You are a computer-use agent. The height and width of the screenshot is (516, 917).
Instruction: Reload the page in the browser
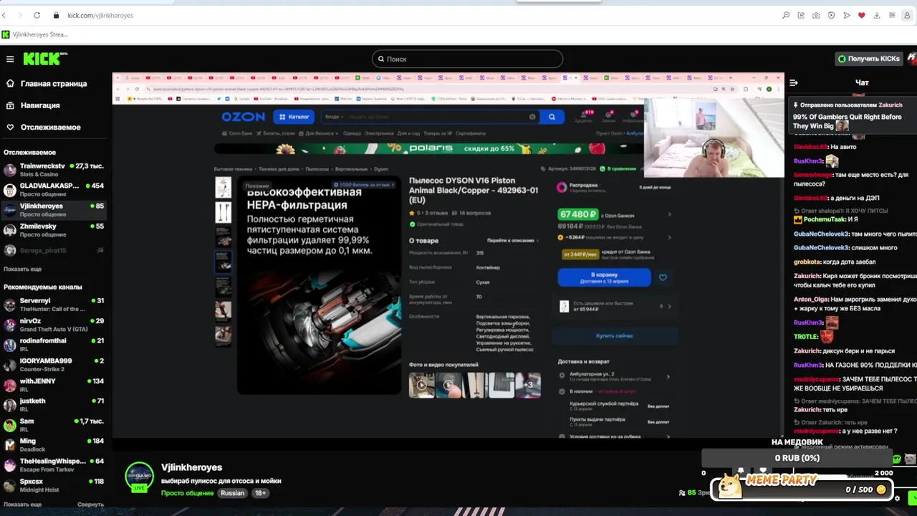pyautogui.click(x=37, y=15)
